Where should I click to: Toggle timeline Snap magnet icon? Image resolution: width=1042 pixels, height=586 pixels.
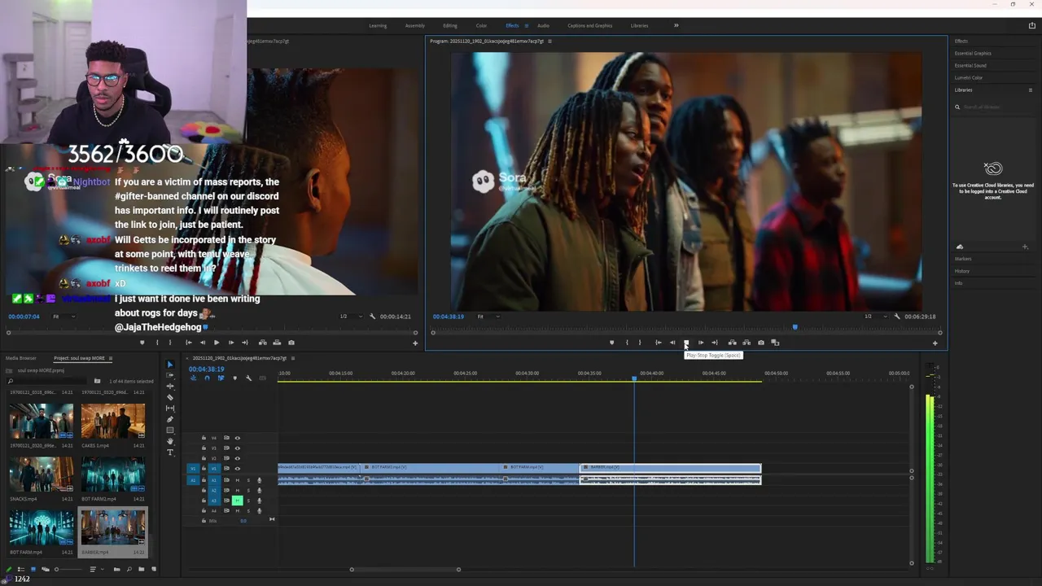point(207,378)
